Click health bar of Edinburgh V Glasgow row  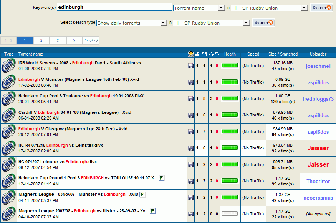pos(230,131)
